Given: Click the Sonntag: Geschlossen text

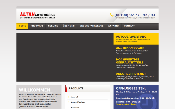Looking at the screenshot, I should click(x=127, y=104).
